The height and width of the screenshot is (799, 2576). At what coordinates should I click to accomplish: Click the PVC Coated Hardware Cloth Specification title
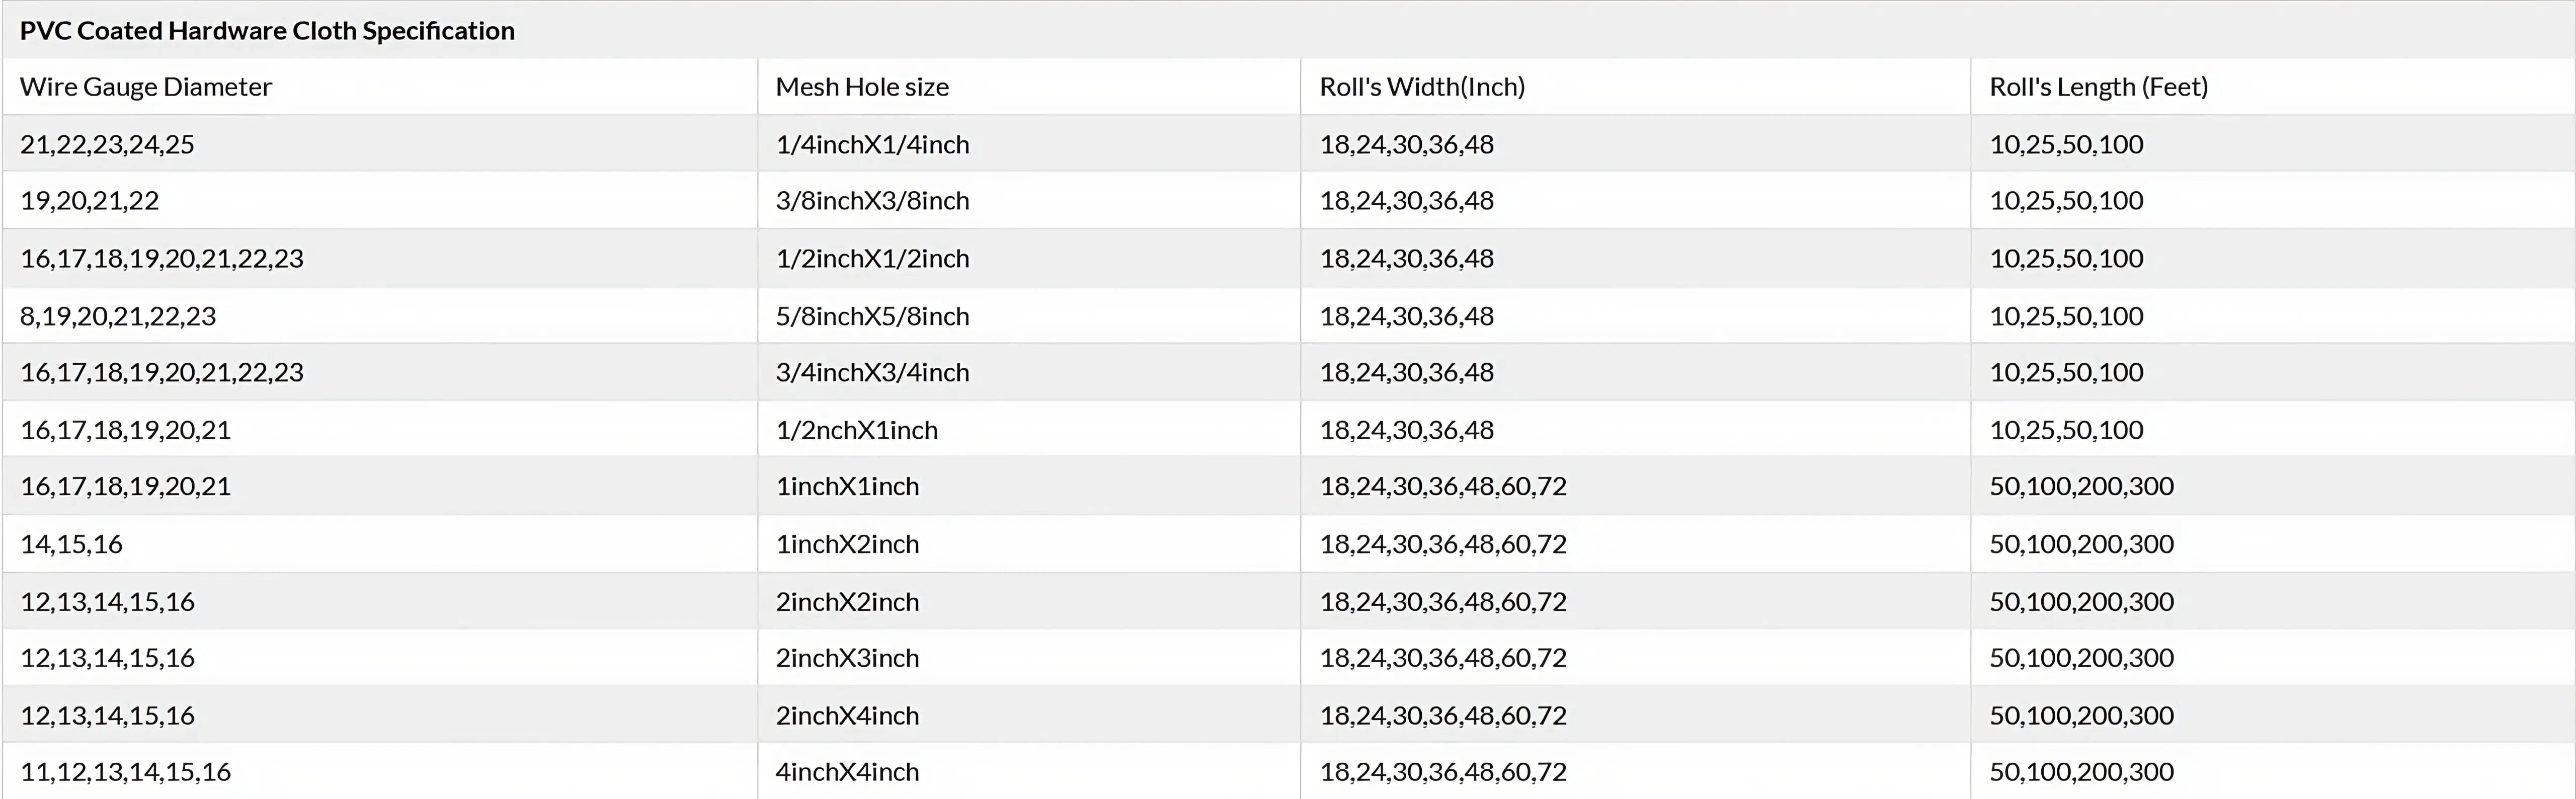[x=267, y=31]
